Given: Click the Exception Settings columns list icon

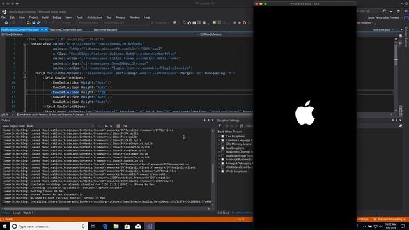Looking at the screenshot, I should click(242, 126).
